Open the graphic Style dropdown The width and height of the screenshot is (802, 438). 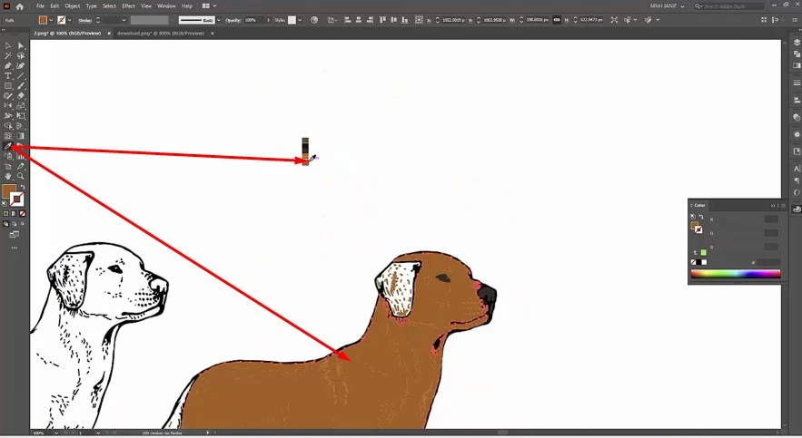point(300,20)
